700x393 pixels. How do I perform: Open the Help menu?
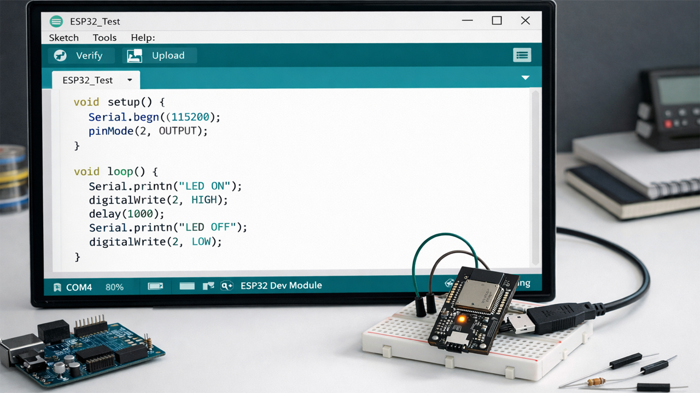pos(143,38)
